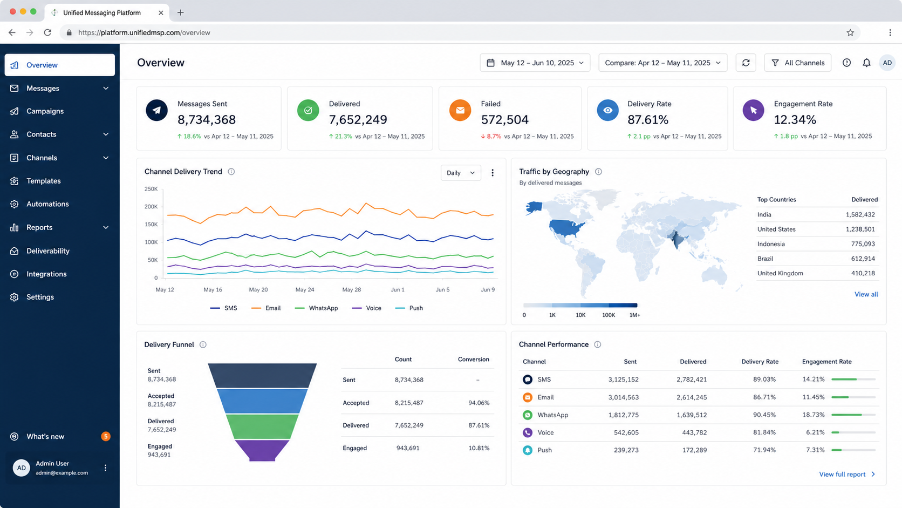Open the notifications bell

[866, 63]
